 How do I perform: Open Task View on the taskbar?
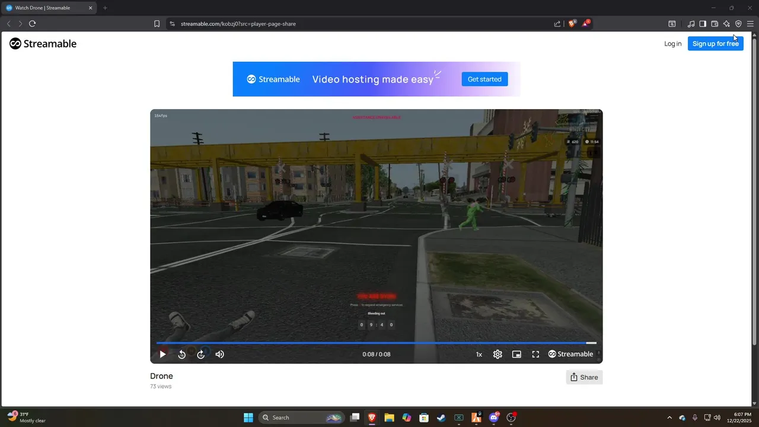pyautogui.click(x=355, y=418)
